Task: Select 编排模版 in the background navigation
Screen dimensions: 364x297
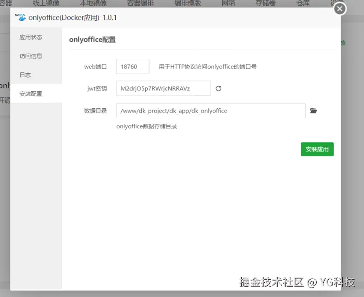Action: (x=188, y=3)
